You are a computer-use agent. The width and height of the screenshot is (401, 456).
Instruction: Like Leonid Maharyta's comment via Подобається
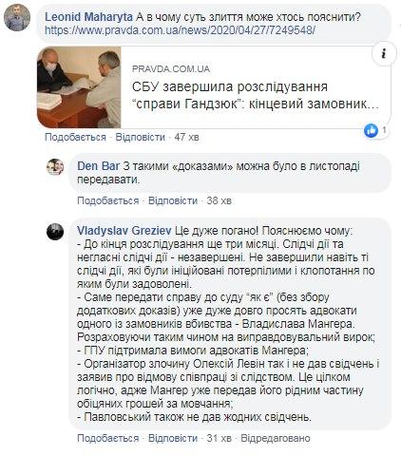(x=75, y=137)
